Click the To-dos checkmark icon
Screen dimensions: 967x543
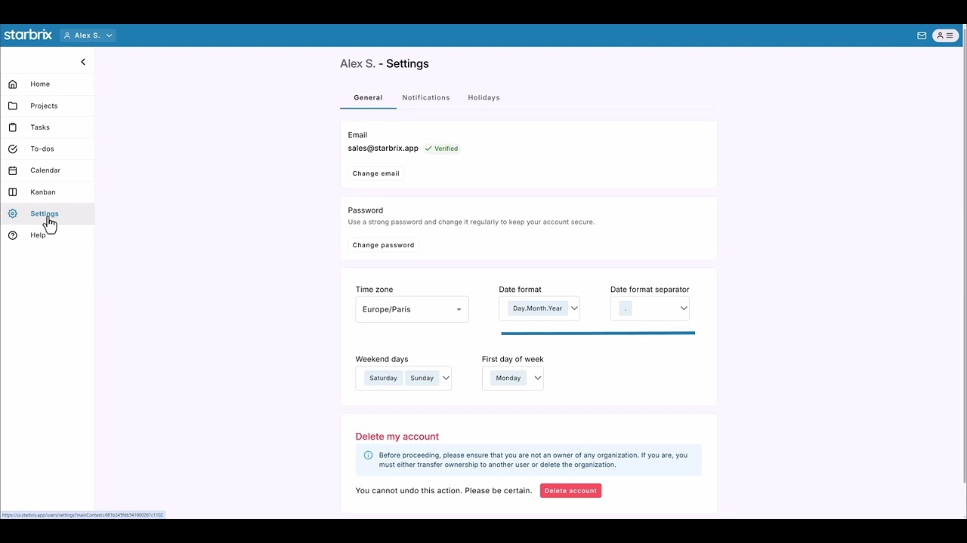tap(13, 149)
